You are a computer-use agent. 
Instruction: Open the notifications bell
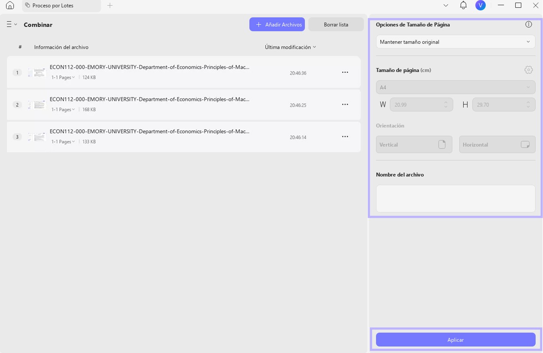[463, 6]
